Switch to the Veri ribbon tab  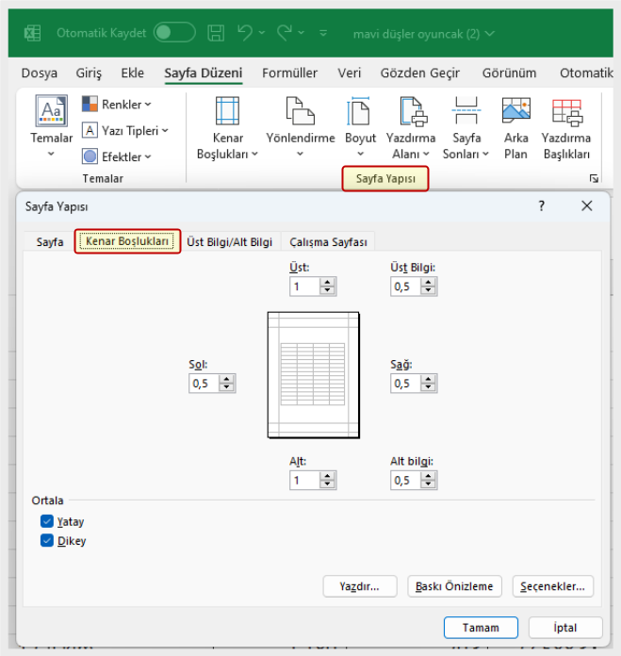click(350, 74)
